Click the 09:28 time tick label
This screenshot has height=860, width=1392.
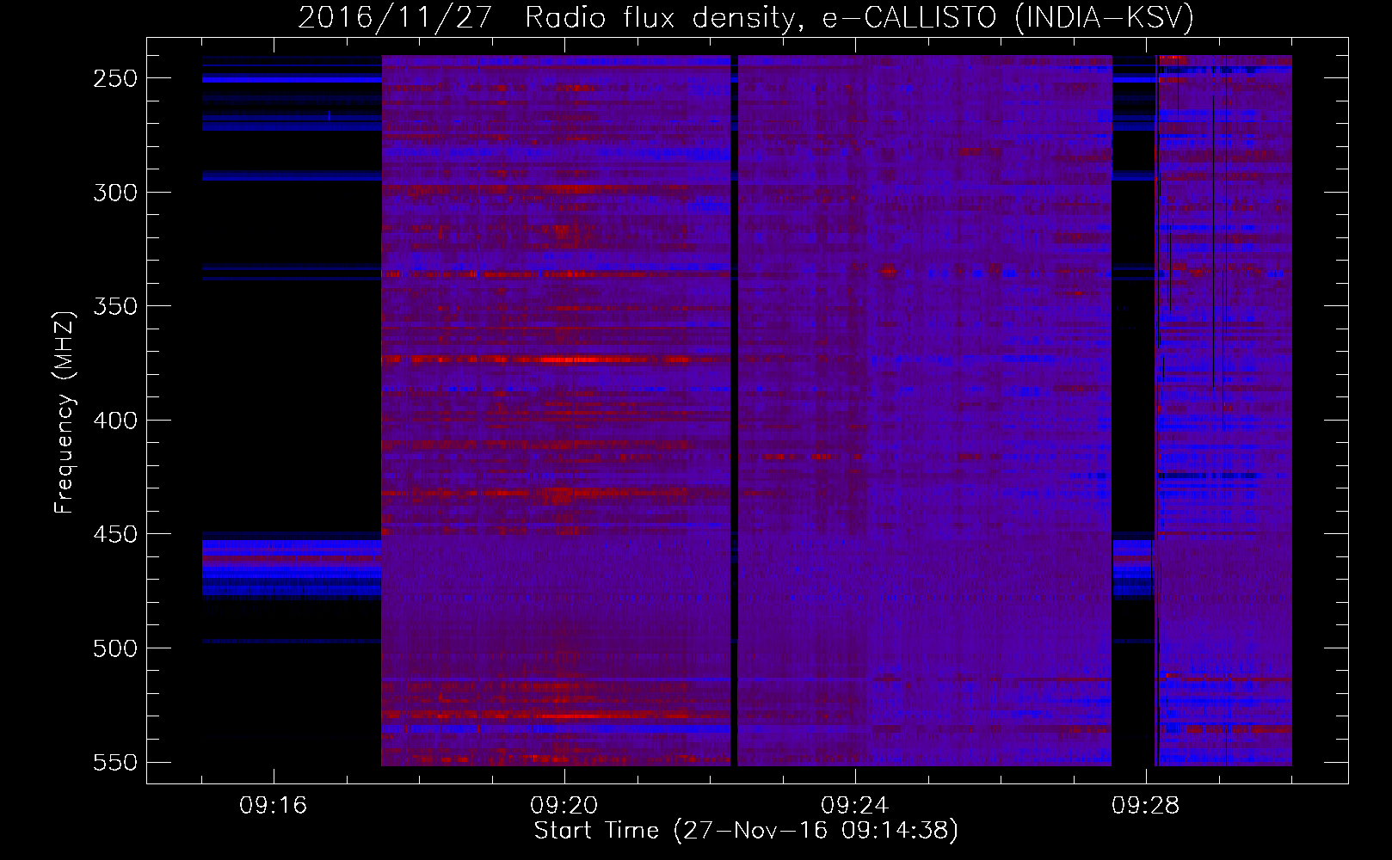click(x=1146, y=806)
